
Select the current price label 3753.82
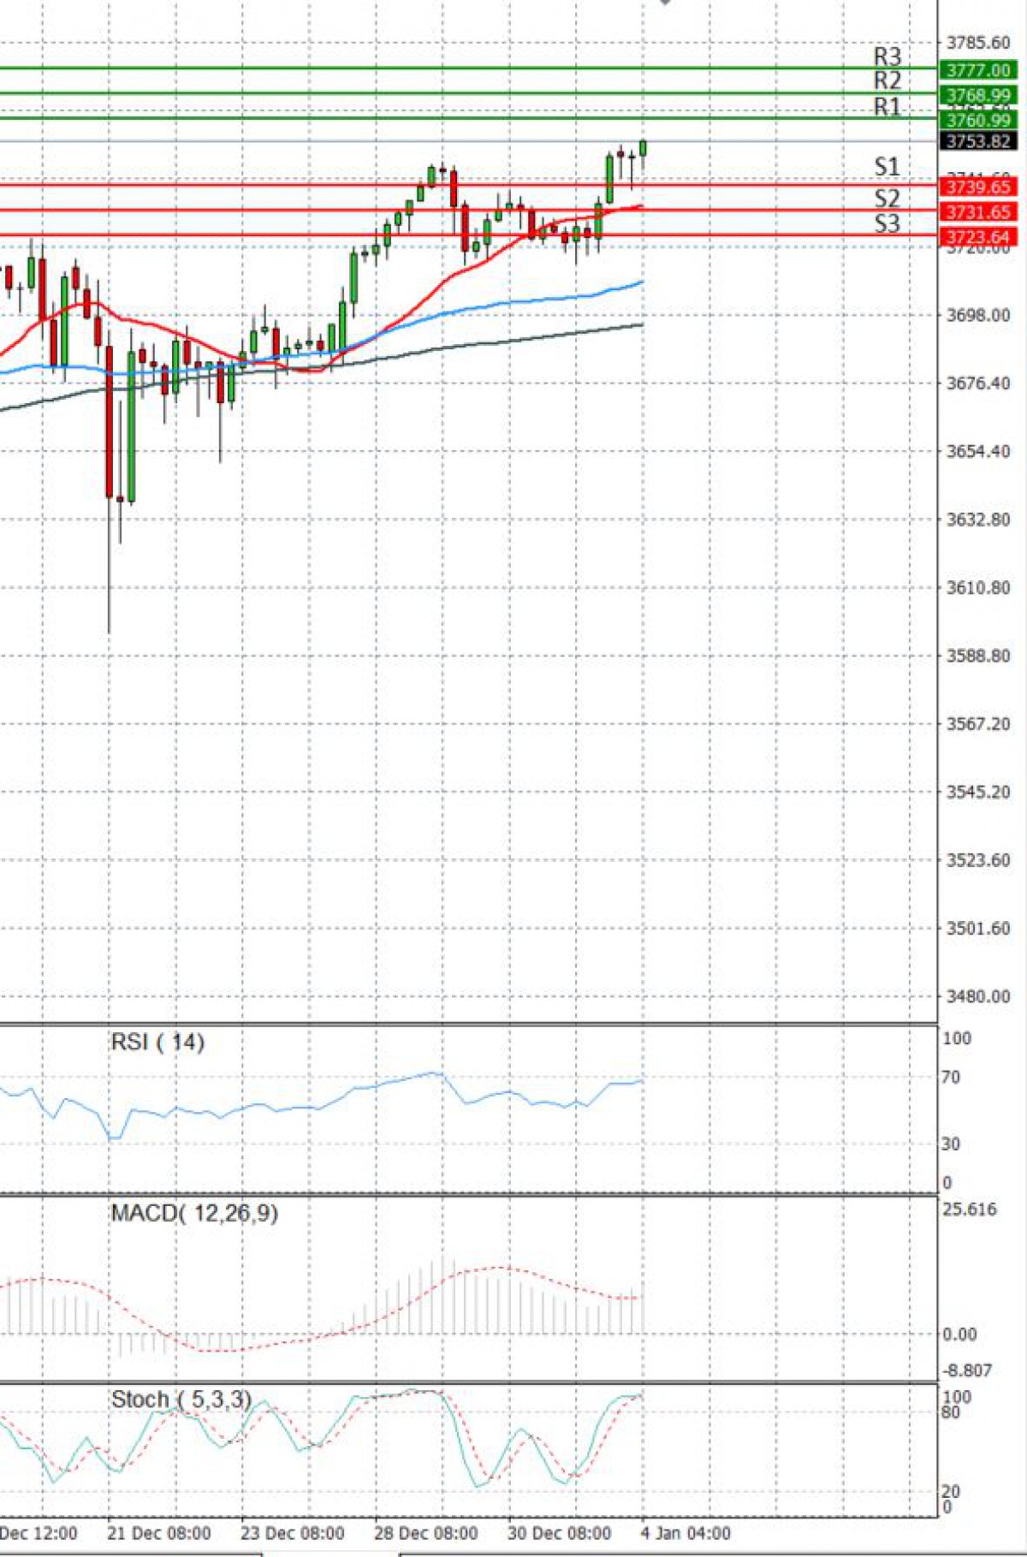pyautogui.click(x=977, y=141)
